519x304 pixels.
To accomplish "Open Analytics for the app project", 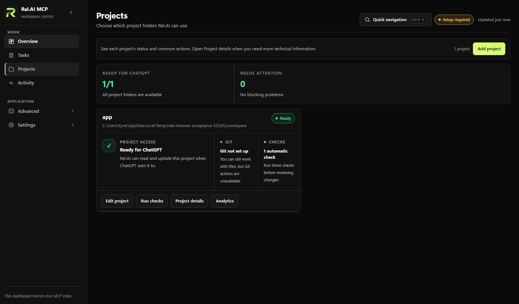I will click(x=225, y=201).
